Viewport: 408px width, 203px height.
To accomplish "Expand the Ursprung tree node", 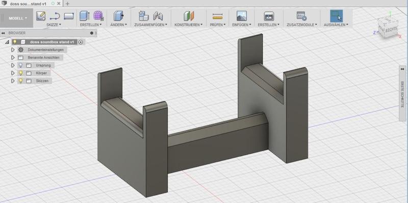I will pos(13,65).
